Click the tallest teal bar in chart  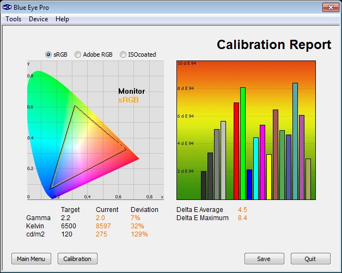[295, 141]
